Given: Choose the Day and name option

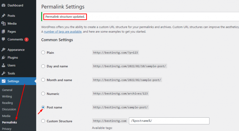Looking at the screenshot, I should 43,66.
